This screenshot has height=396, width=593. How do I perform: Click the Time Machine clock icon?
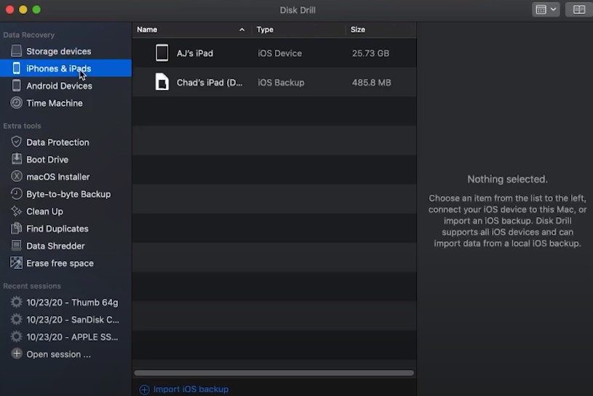pyautogui.click(x=16, y=102)
